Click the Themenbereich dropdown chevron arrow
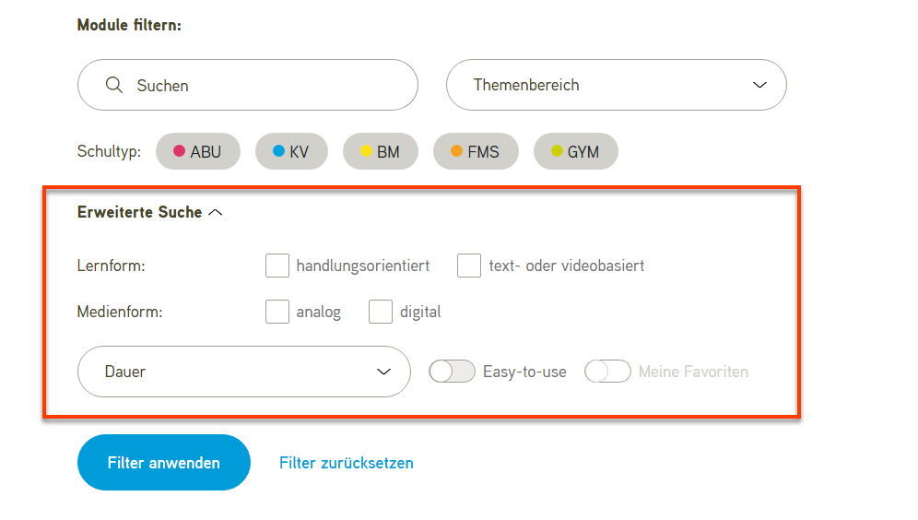This screenshot has height=520, width=918. pyautogui.click(x=759, y=85)
